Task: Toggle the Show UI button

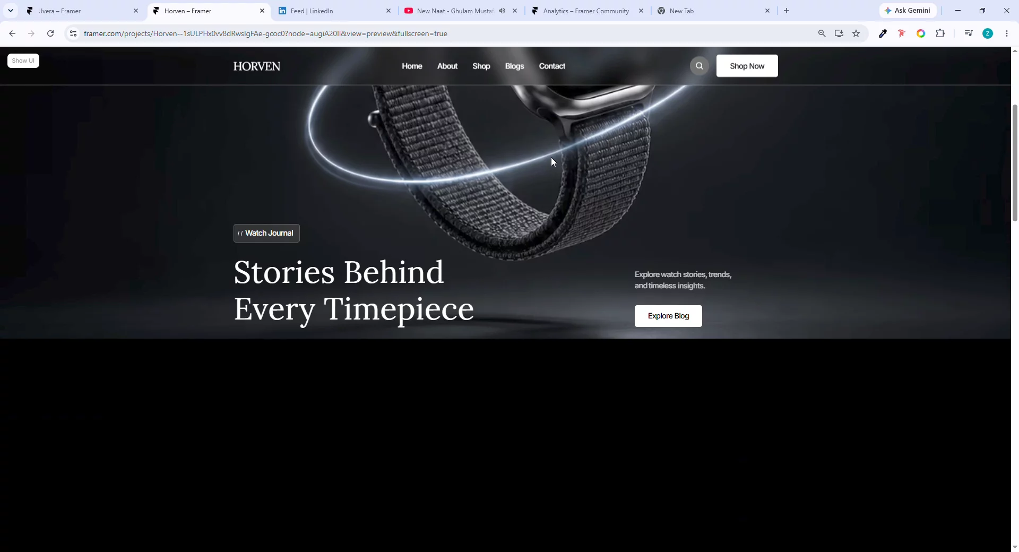Action: [23, 61]
